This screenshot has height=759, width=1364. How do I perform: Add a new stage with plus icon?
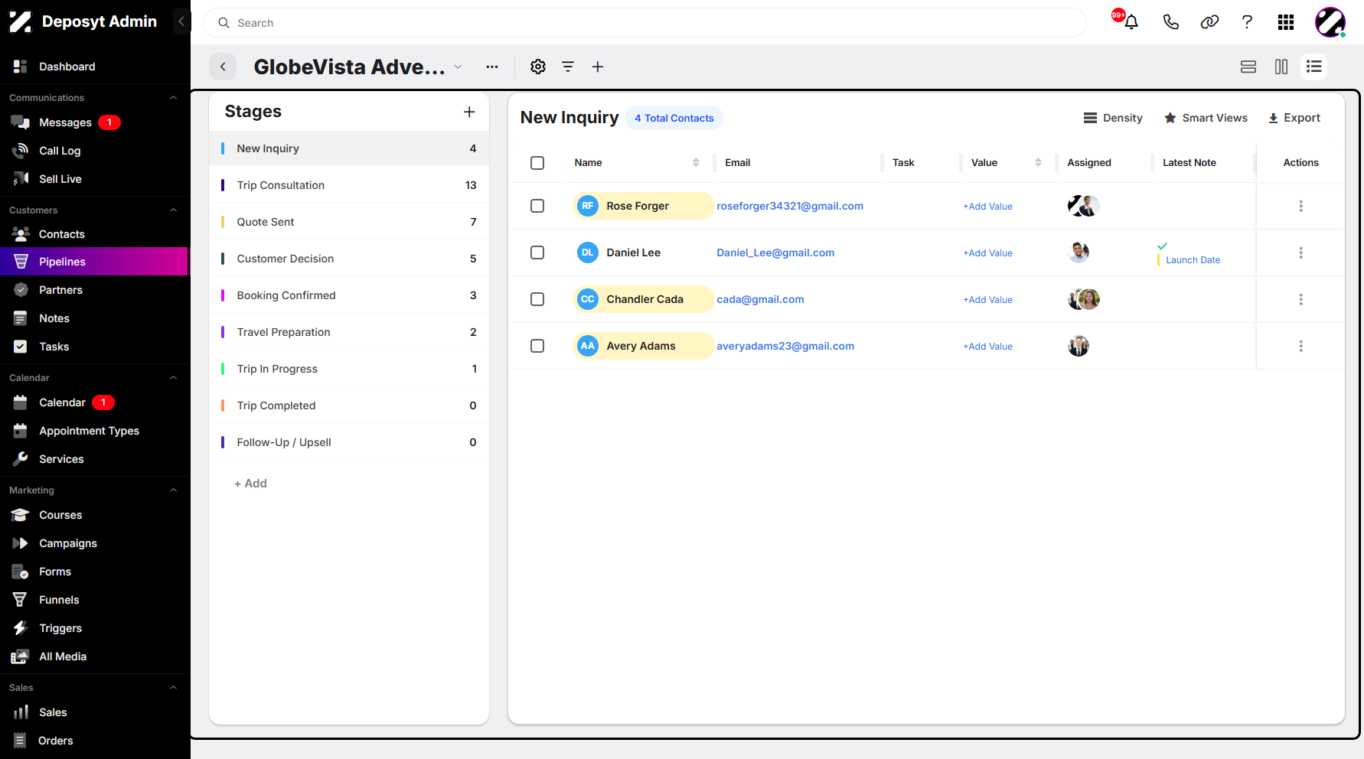coord(469,112)
